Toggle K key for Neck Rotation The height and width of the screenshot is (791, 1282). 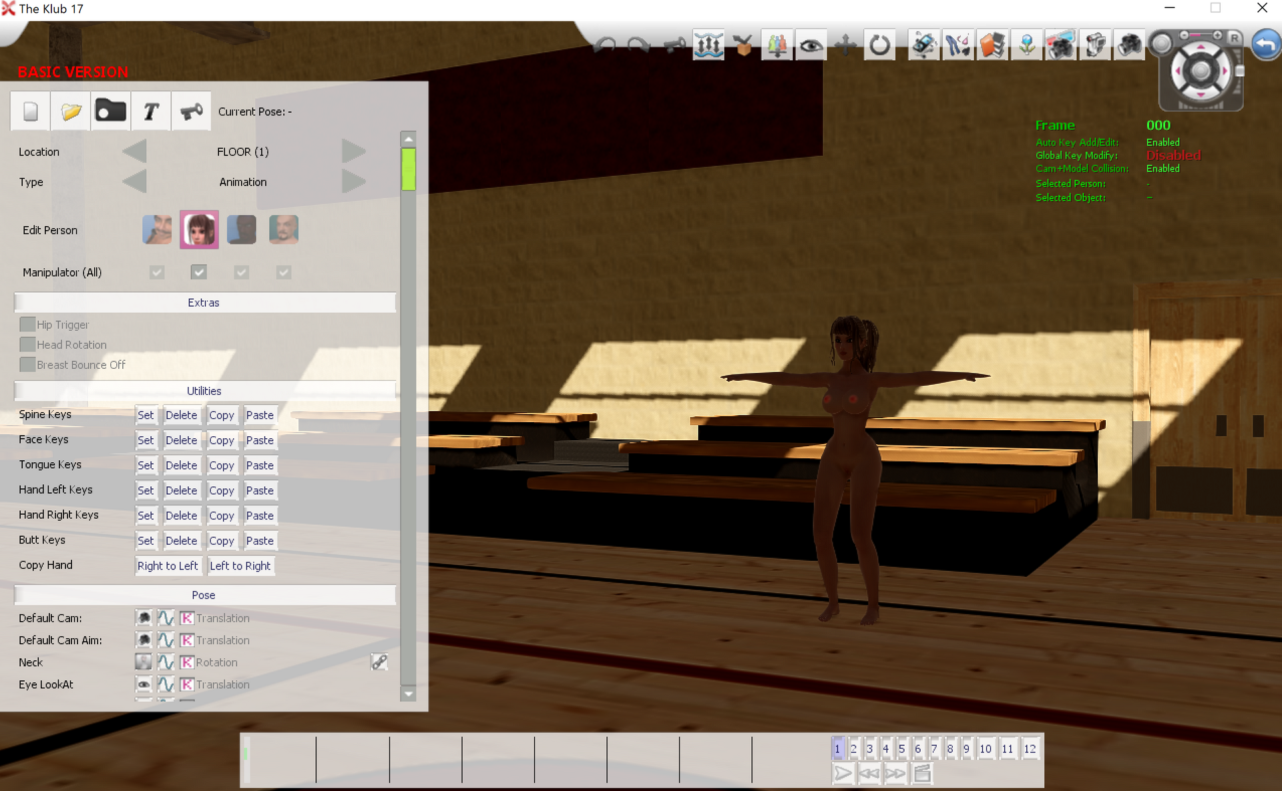pos(187,662)
